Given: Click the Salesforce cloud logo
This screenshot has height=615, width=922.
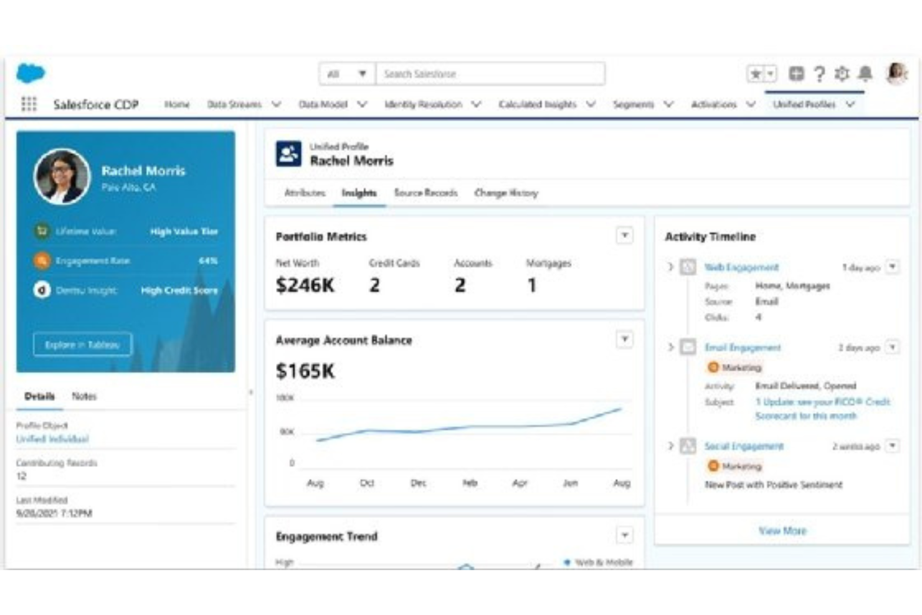Looking at the screenshot, I should pos(30,73).
